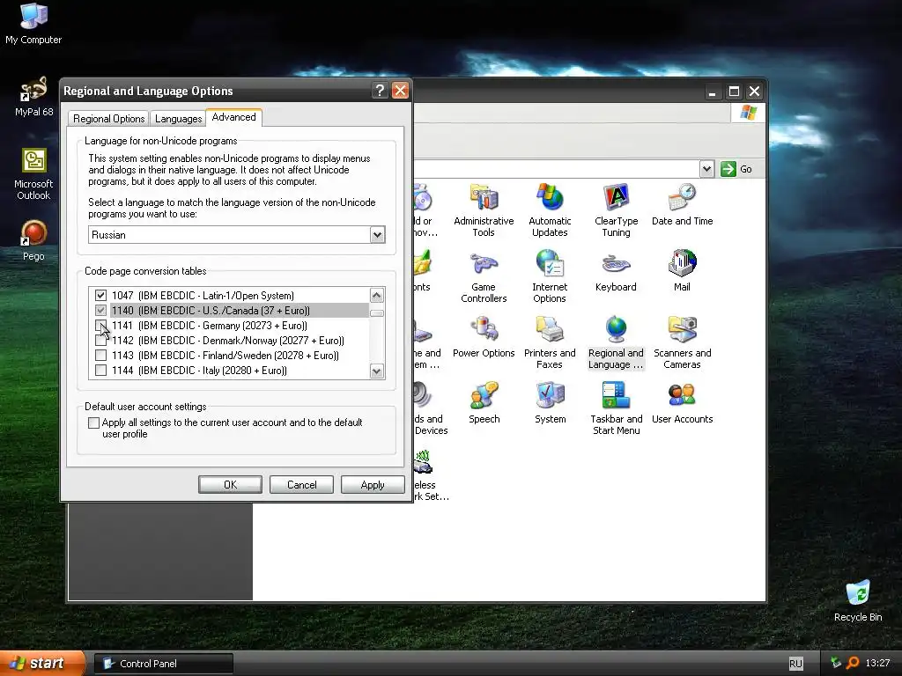Open Automatic Updates icon
902x676 pixels.
click(550, 210)
